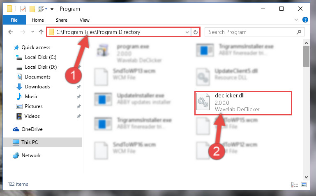Click the search magnifier icon
The height and width of the screenshot is (196, 316).
click(299, 32)
